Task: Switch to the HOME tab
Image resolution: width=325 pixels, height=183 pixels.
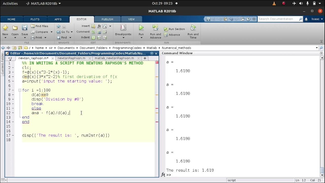Action: pos(11,19)
